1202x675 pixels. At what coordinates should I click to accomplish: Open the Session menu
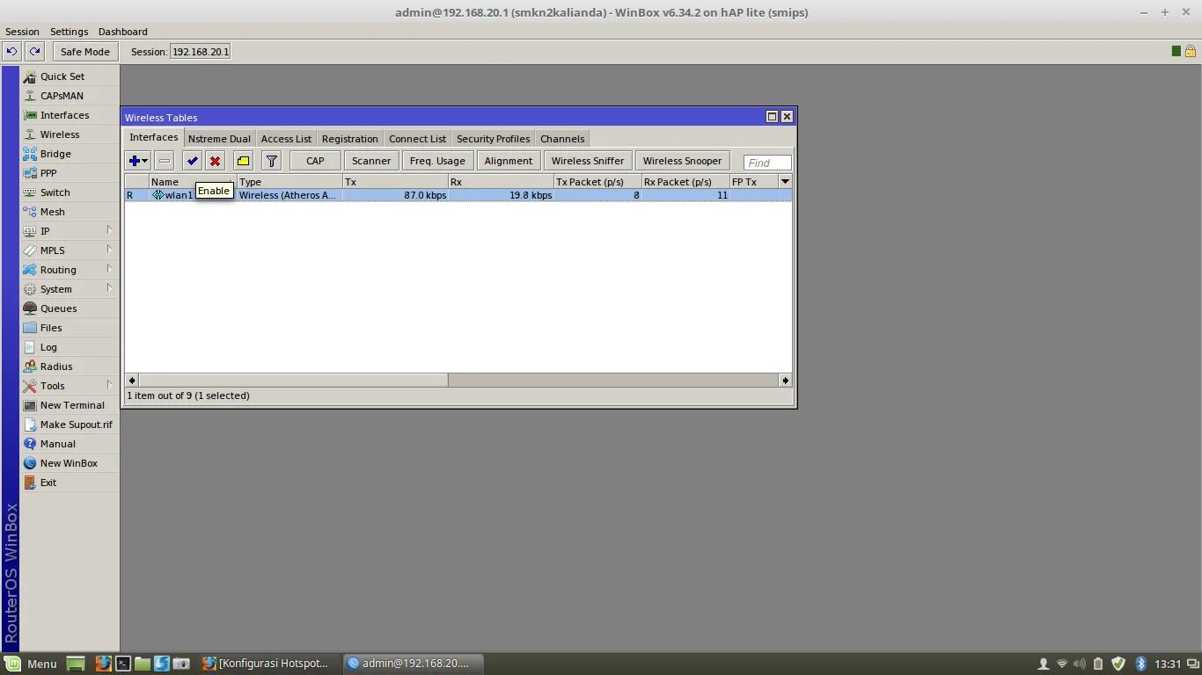pos(22,32)
